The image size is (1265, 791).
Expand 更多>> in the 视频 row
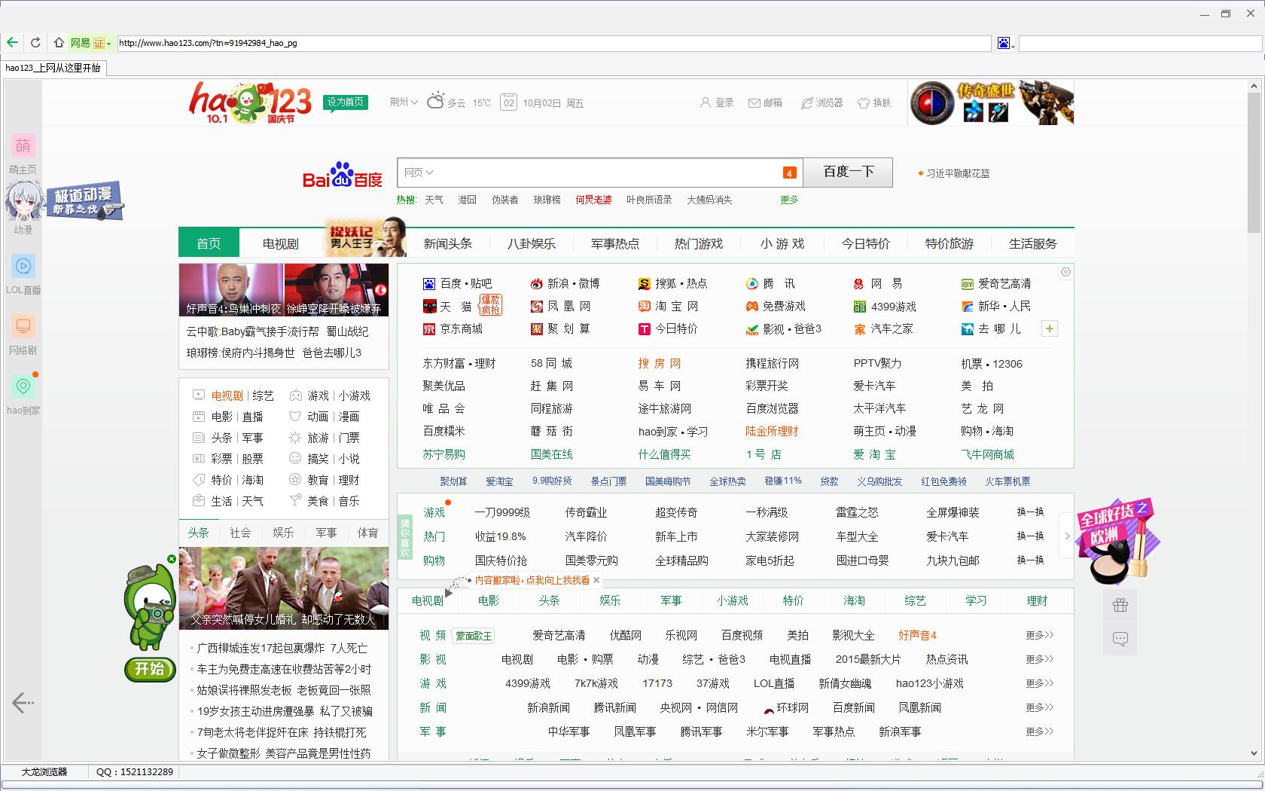click(x=1039, y=635)
